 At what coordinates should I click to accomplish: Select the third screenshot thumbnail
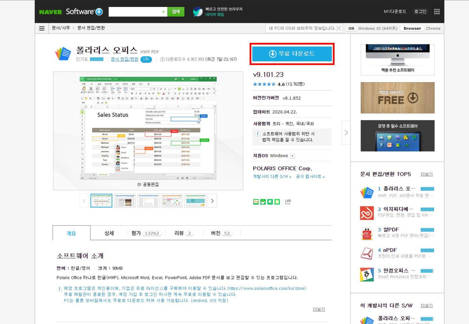pyautogui.click(x=148, y=201)
